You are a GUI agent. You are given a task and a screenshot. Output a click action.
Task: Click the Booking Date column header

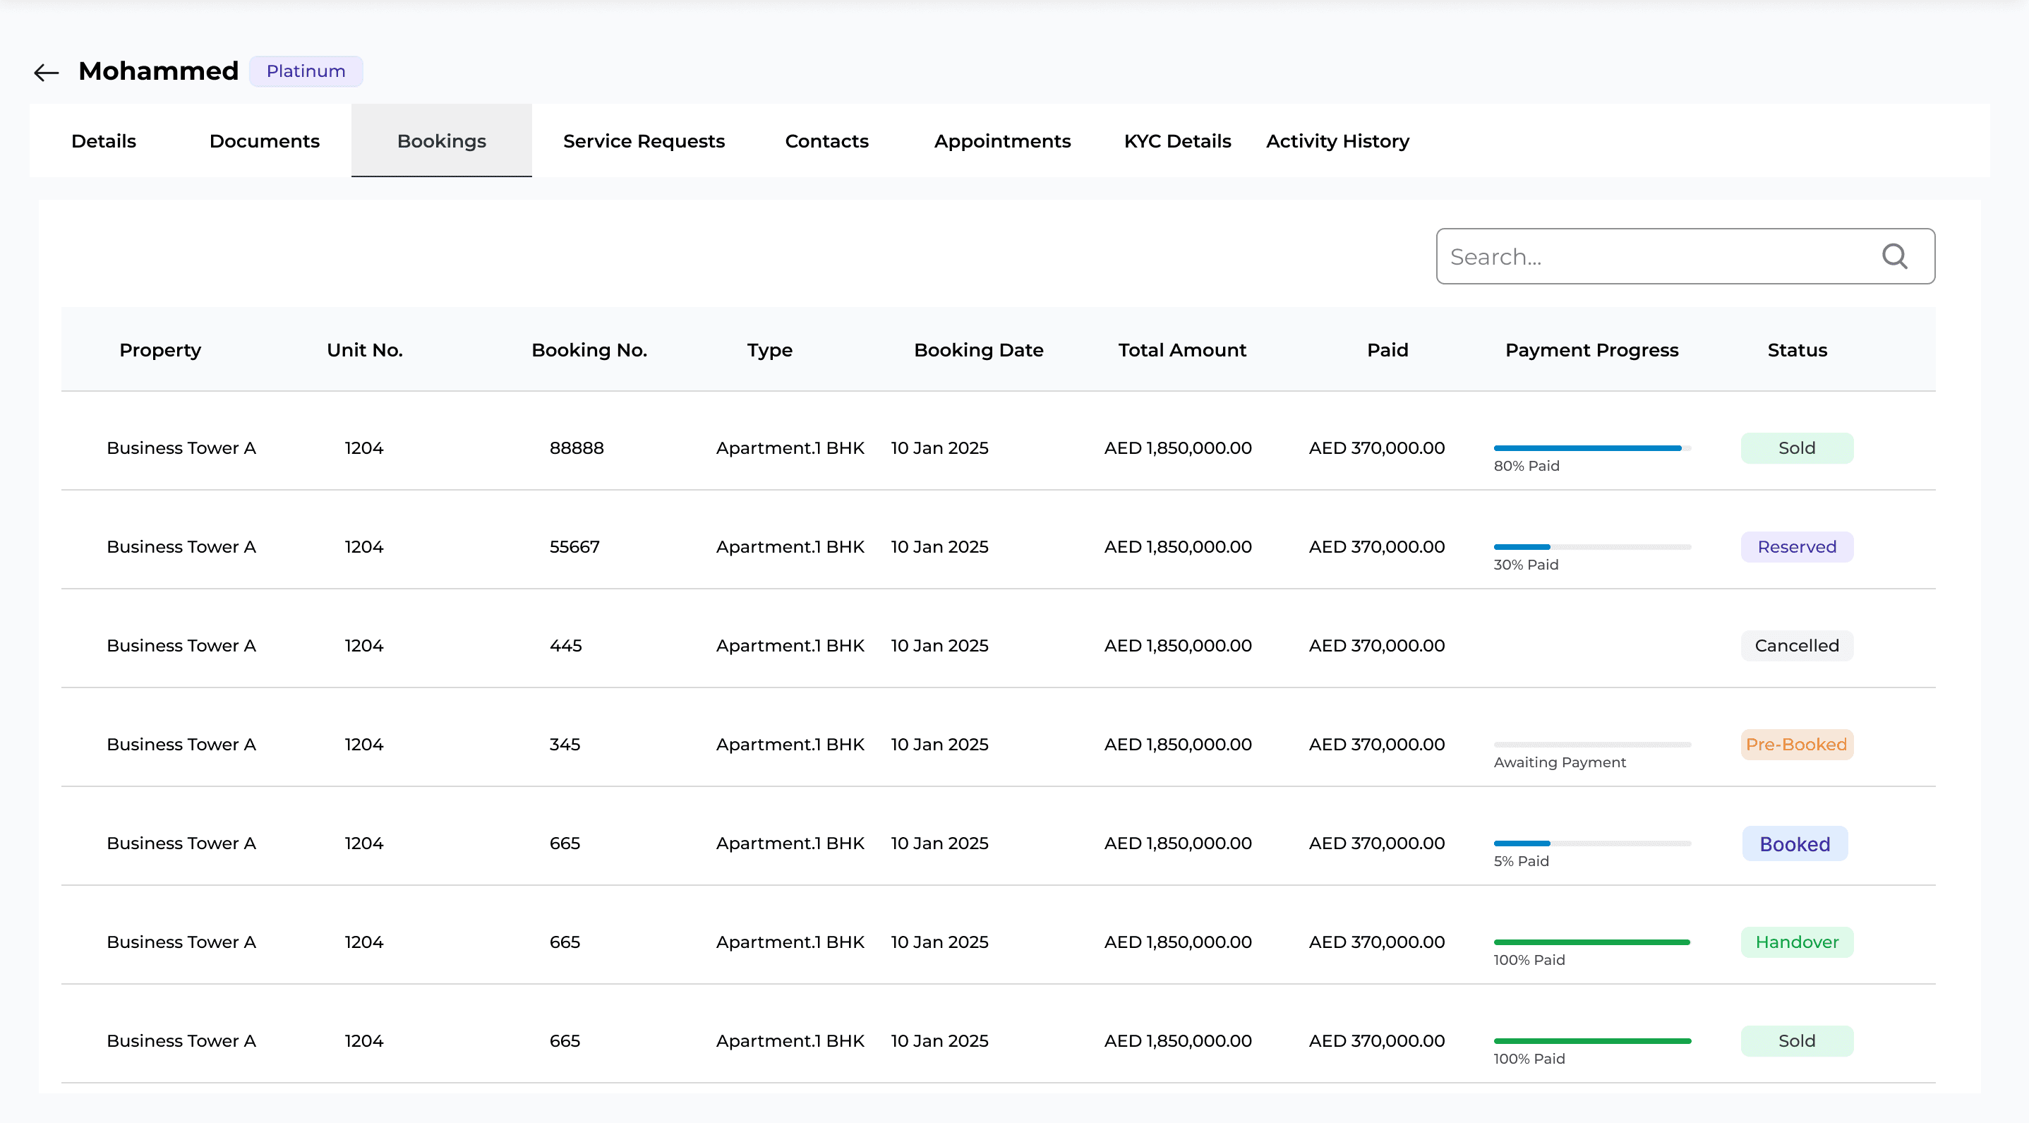click(x=978, y=349)
